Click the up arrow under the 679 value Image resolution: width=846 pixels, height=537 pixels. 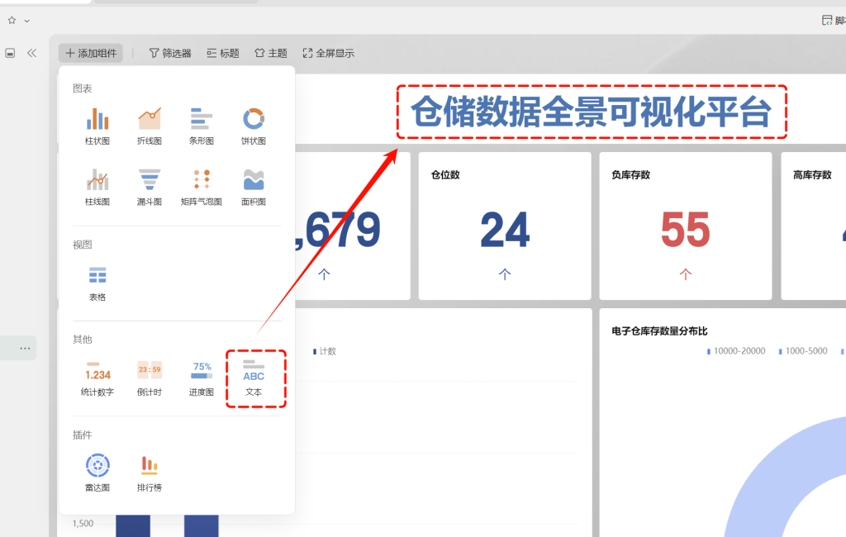[x=324, y=274]
